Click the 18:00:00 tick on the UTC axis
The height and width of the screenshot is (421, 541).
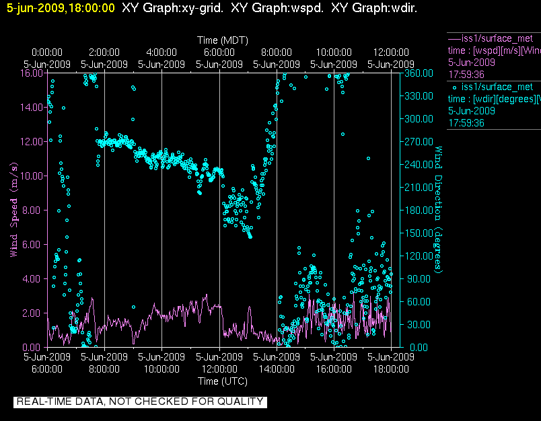coord(391,369)
